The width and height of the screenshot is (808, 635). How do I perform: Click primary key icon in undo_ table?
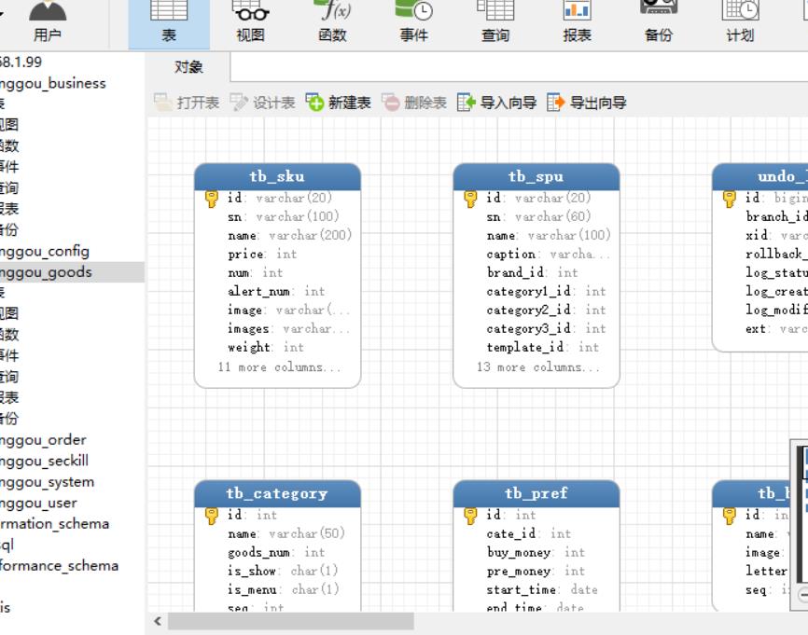pos(729,199)
